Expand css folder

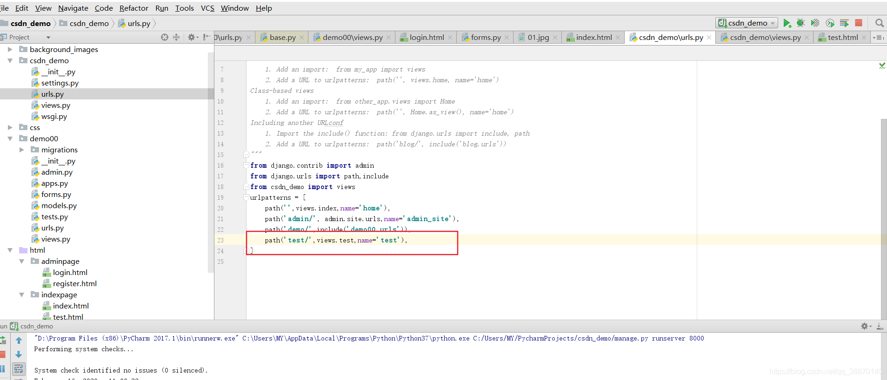10,127
